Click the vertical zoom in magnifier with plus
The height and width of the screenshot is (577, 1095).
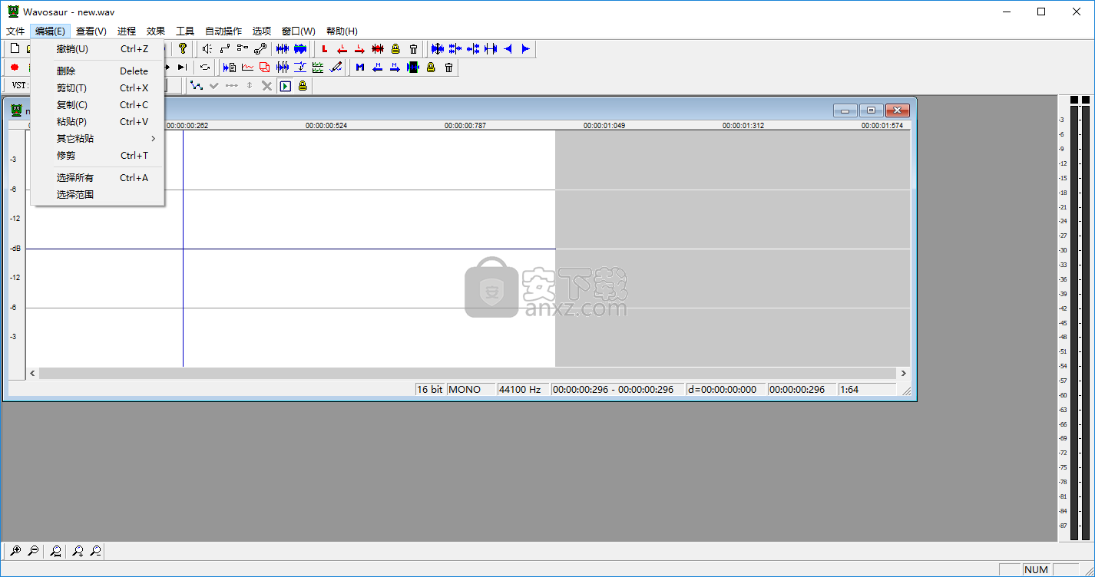[x=78, y=550]
